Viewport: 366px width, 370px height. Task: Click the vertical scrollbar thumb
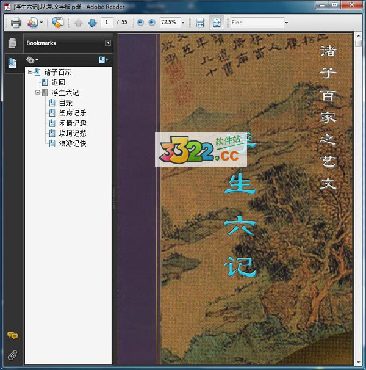point(359,43)
